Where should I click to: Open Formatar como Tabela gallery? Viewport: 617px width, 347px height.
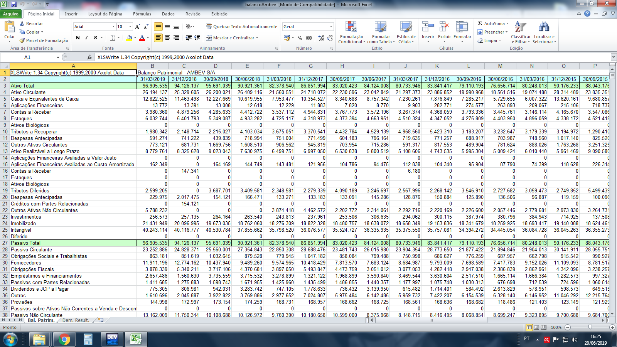coord(381,32)
